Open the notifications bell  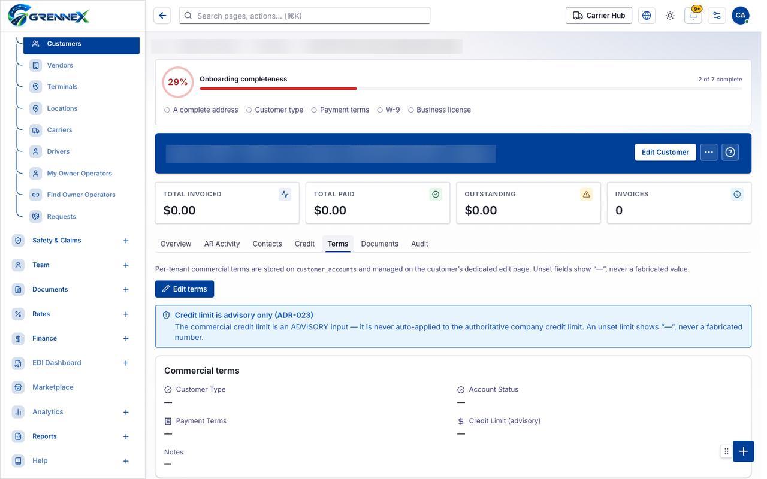click(693, 16)
